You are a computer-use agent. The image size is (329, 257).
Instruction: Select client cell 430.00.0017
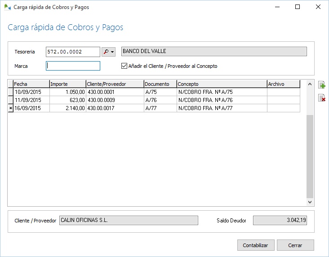click(x=114, y=108)
